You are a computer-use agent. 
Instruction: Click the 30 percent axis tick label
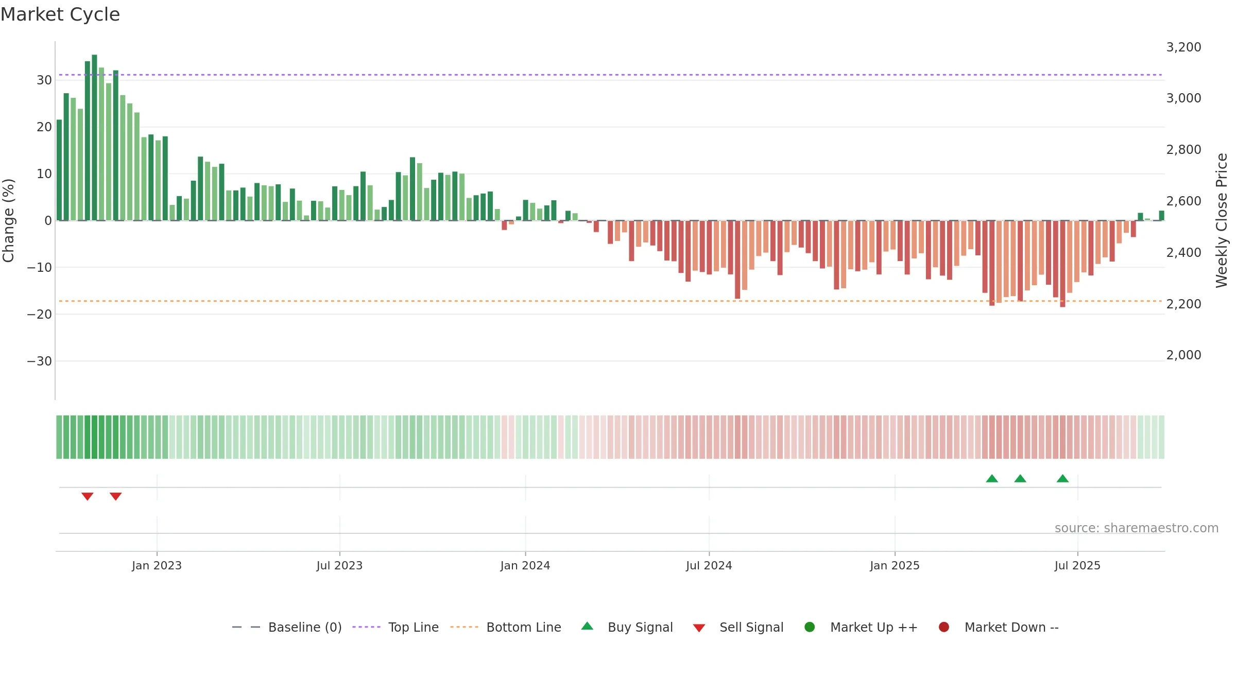click(x=44, y=80)
